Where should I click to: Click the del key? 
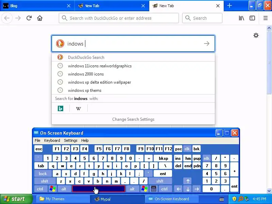pyautogui.click(x=178, y=166)
